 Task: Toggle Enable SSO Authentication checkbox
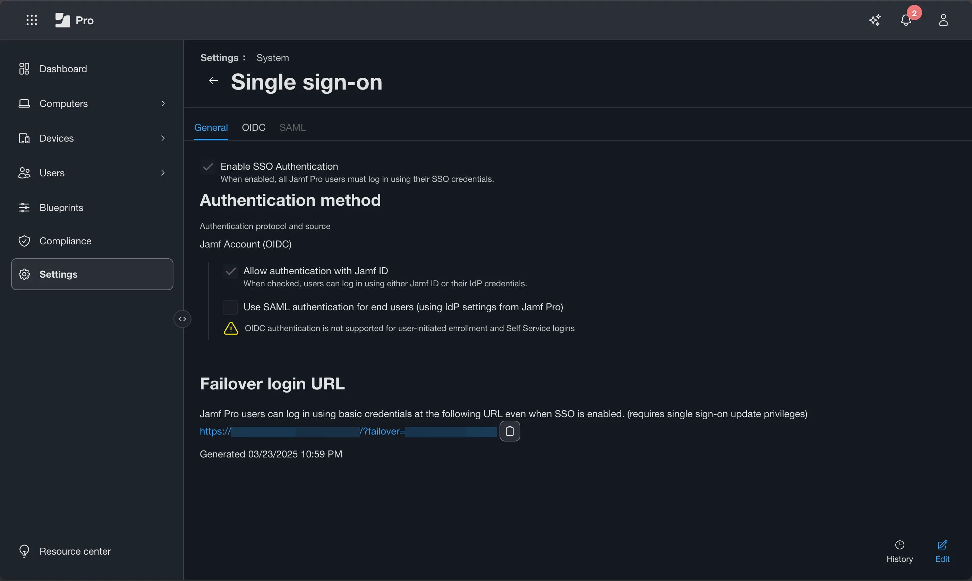click(x=208, y=167)
